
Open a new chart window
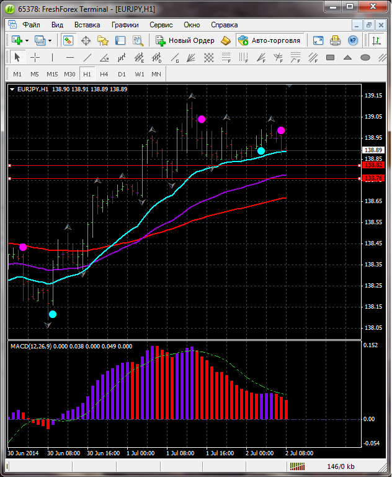pyautogui.click(x=17, y=40)
